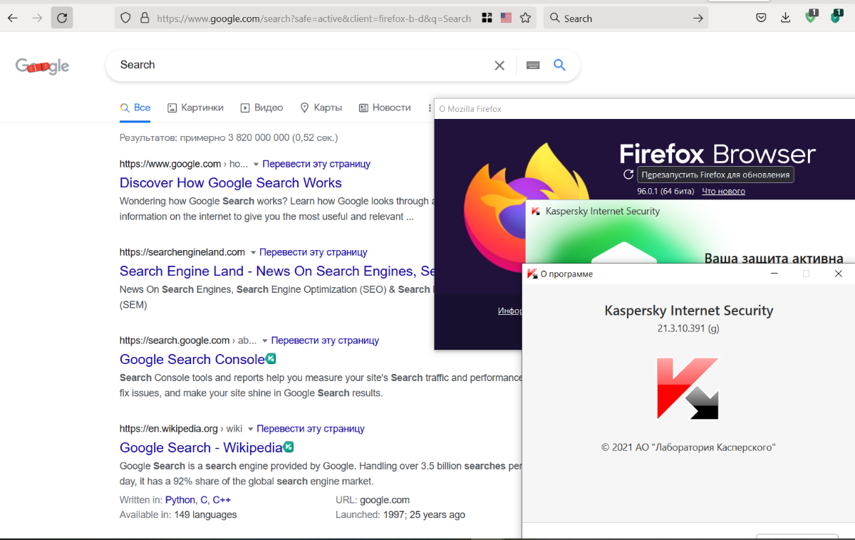Clear the Google search box with X
This screenshot has width=855, height=540.
(499, 66)
